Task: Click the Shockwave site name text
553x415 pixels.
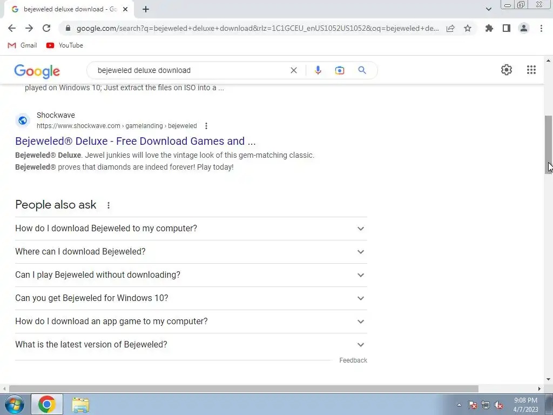Action: 56,115
